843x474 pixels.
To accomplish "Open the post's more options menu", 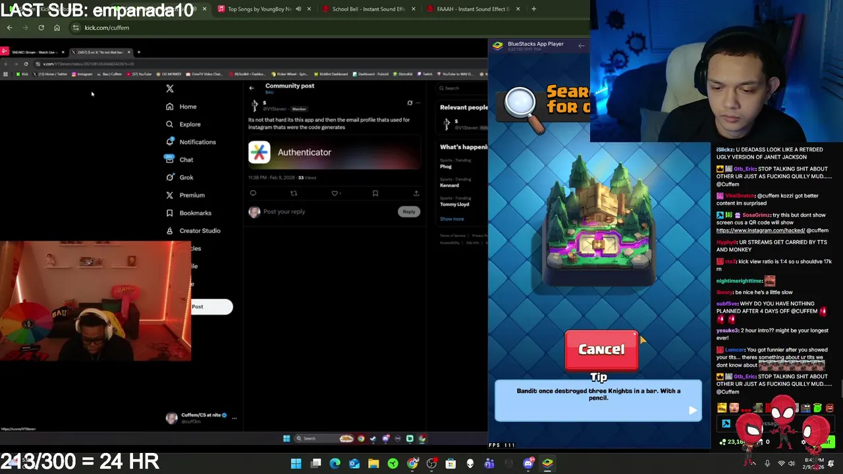I will click(418, 103).
